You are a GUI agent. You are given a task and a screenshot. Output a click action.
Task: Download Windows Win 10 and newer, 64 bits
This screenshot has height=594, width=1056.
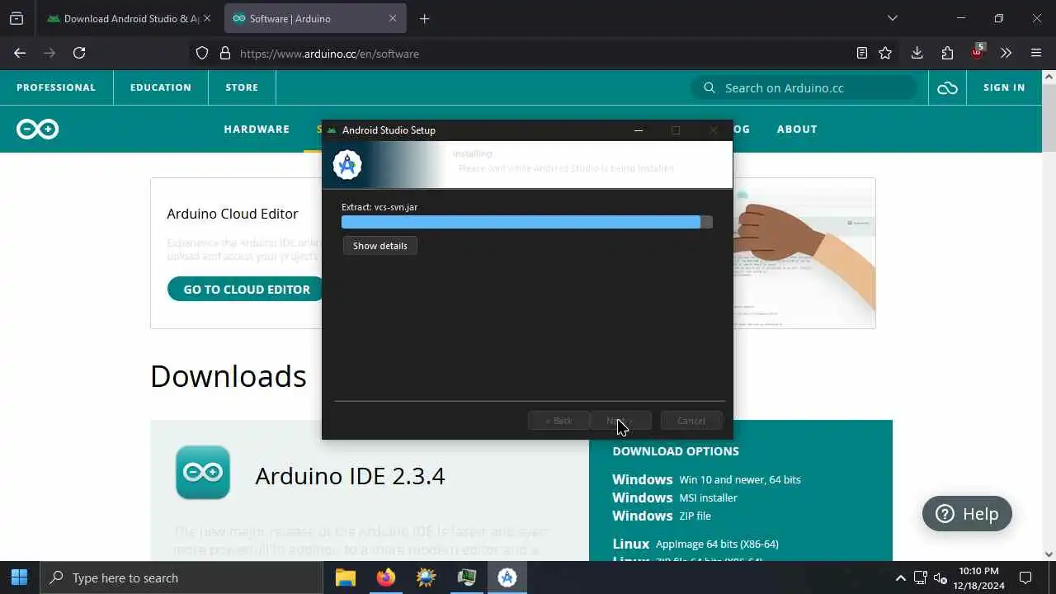(706, 479)
